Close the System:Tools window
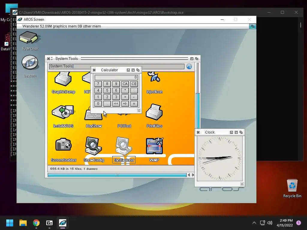 click(48, 58)
